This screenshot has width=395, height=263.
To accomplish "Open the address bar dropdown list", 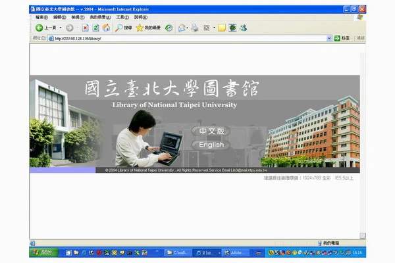I will tap(329, 38).
